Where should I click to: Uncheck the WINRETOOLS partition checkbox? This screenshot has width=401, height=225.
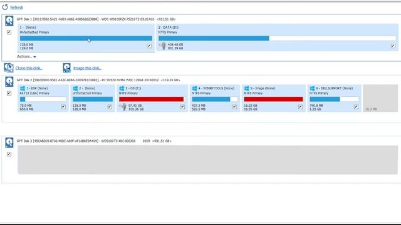point(235,107)
